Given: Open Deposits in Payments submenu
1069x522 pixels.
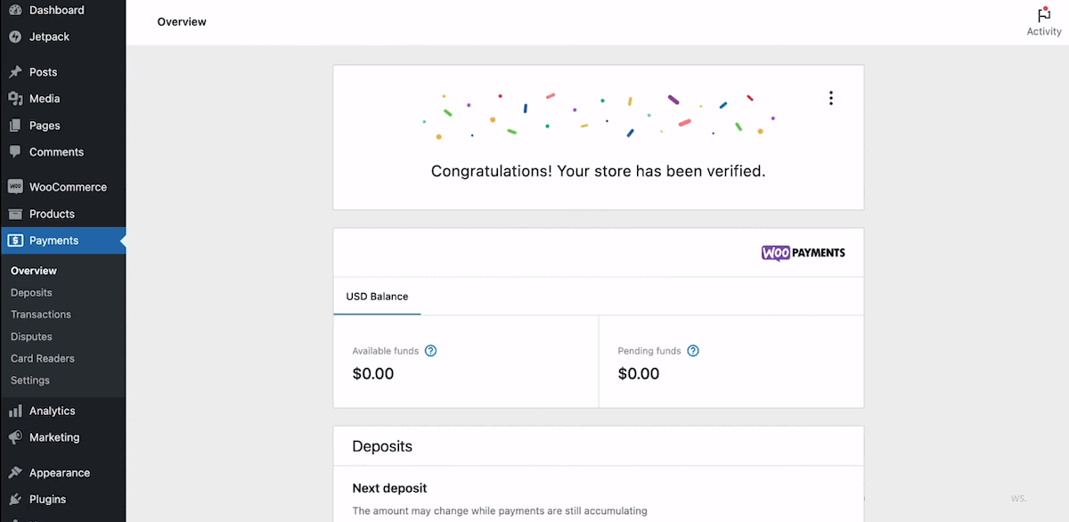Looking at the screenshot, I should (31, 292).
